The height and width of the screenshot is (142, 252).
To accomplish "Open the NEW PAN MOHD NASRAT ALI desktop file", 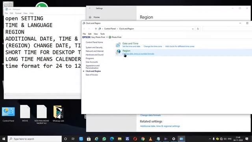I will [x=42, y=115].
